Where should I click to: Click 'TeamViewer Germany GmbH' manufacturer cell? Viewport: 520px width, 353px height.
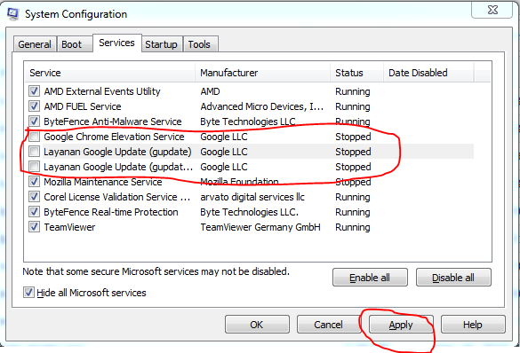tap(260, 227)
